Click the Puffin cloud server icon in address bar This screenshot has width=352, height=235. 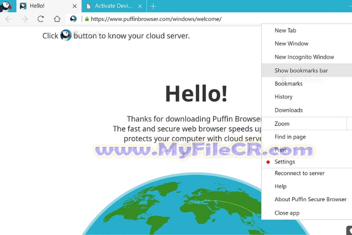(x=73, y=19)
